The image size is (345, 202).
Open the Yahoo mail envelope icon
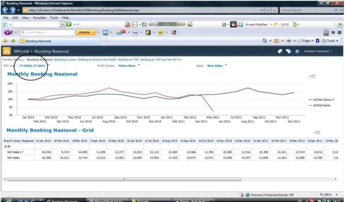[x=106, y=32]
